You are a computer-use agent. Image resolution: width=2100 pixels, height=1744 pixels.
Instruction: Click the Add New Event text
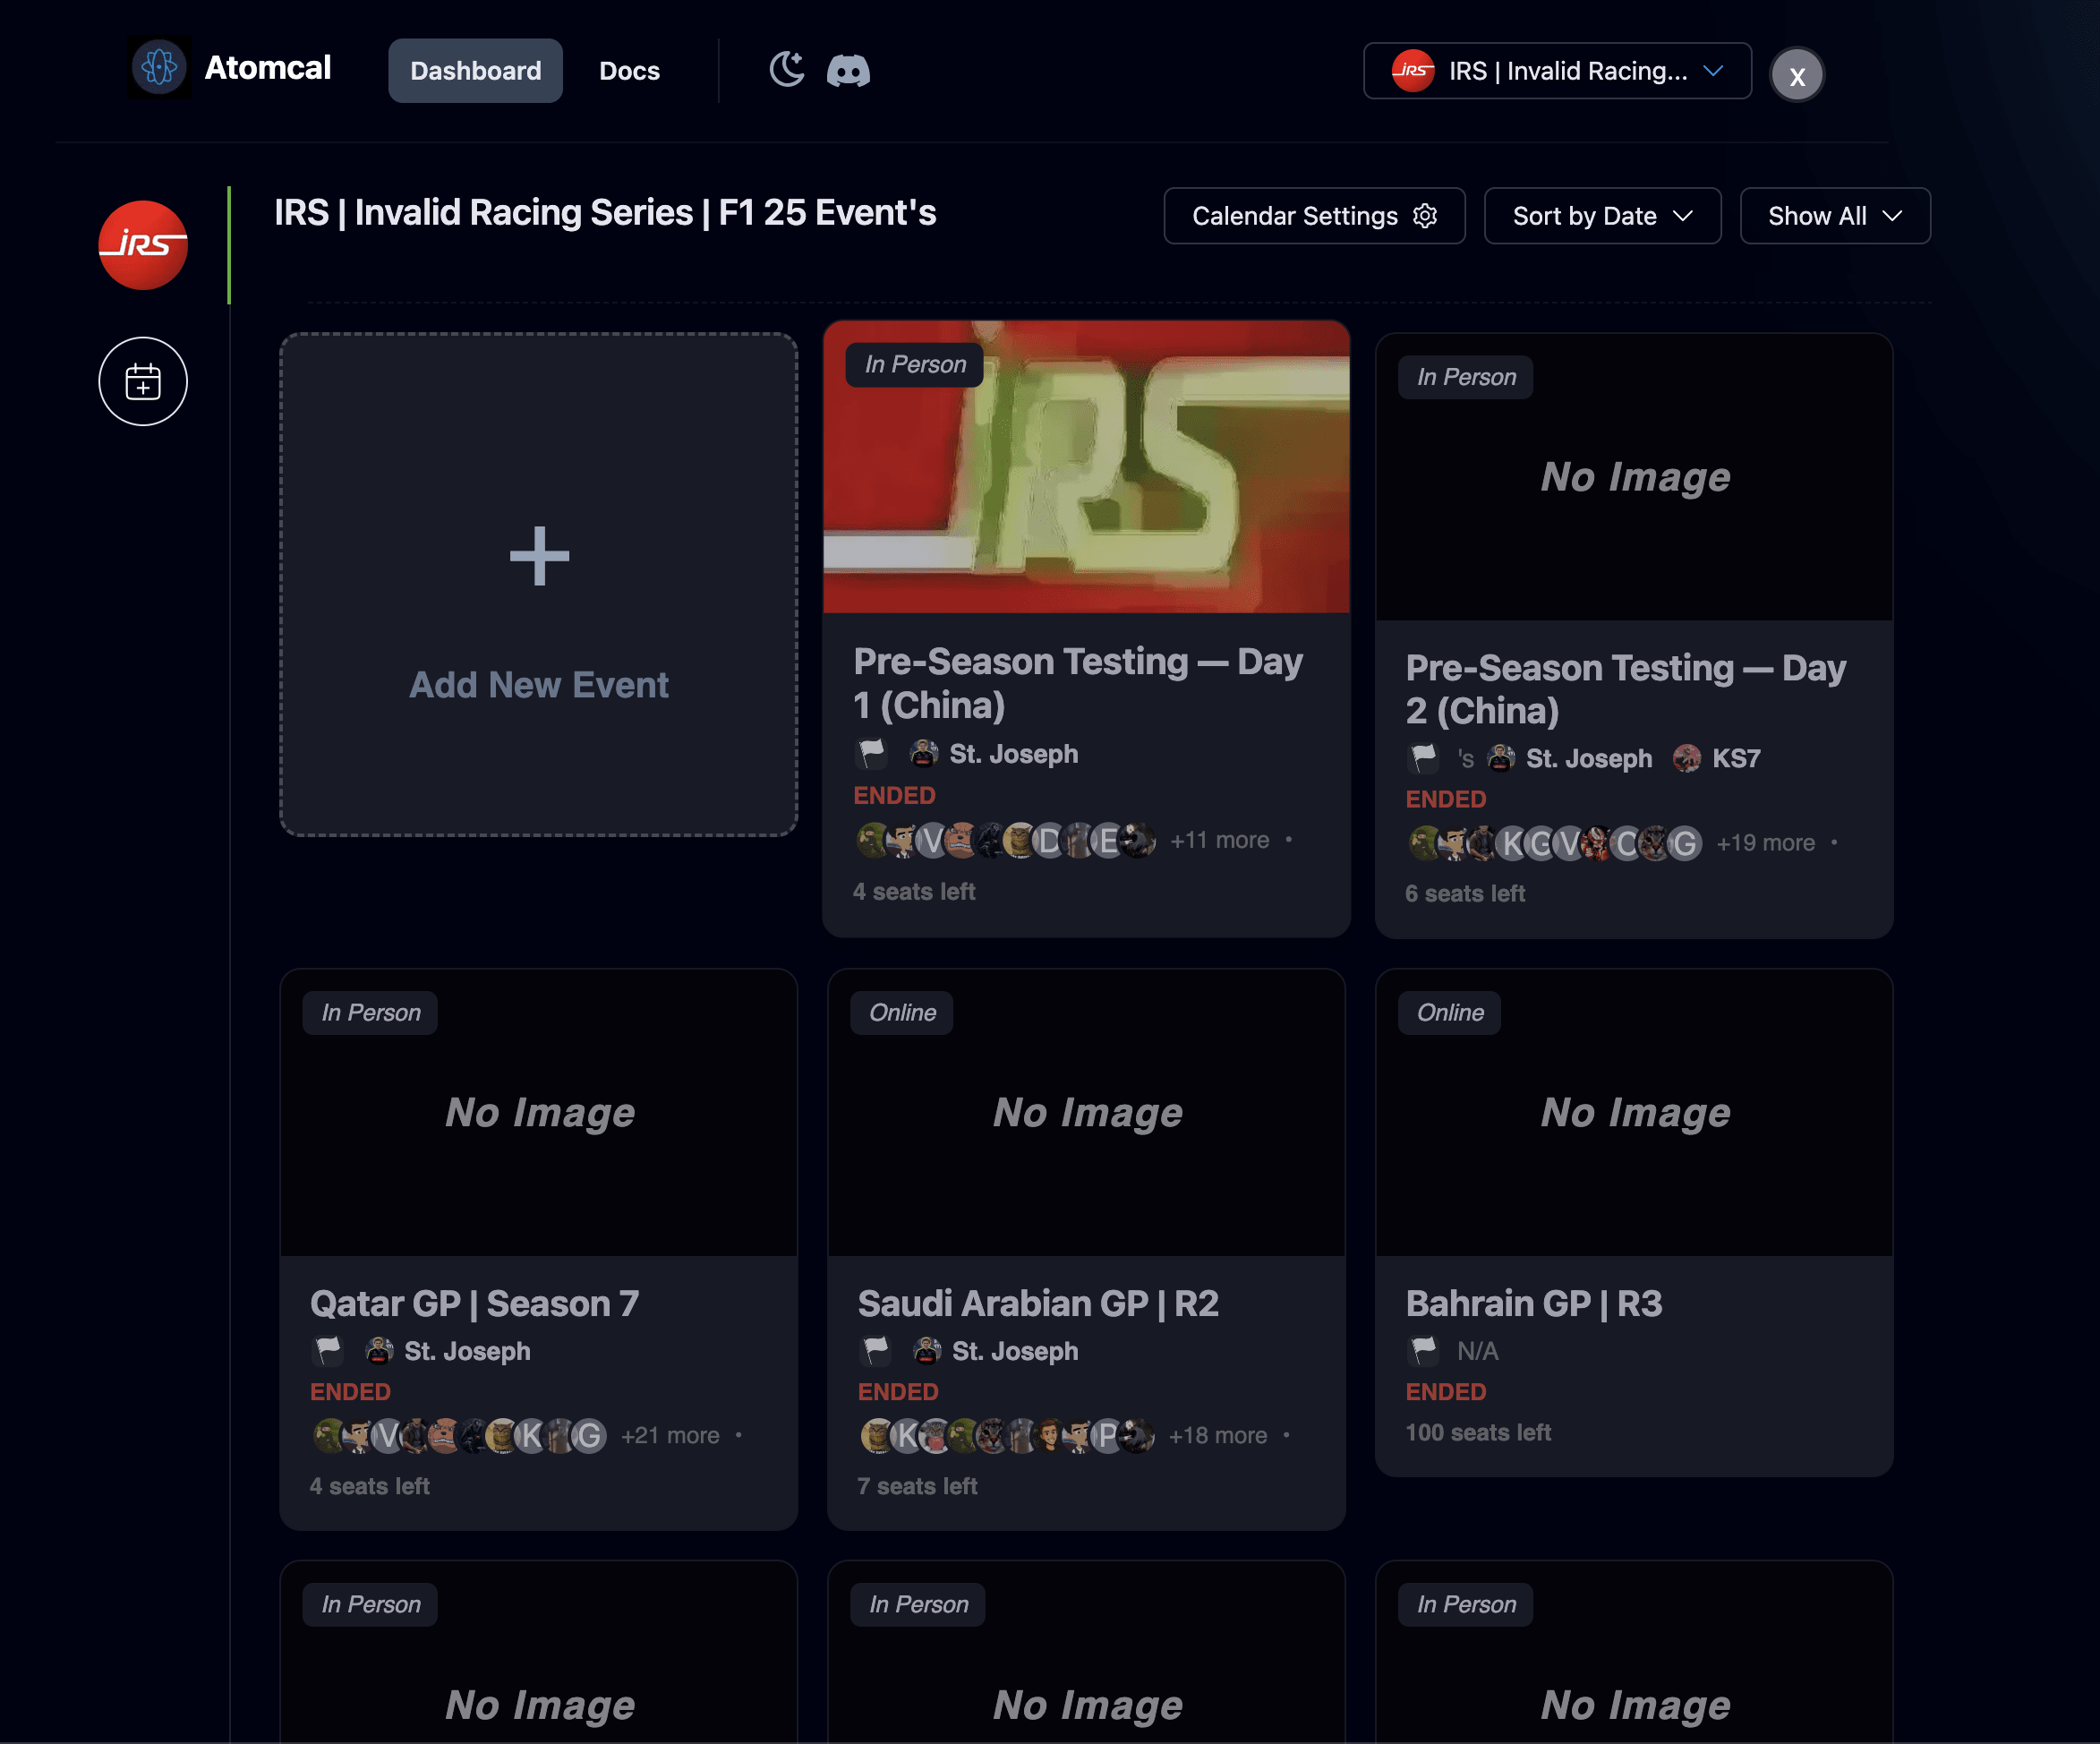tap(539, 685)
